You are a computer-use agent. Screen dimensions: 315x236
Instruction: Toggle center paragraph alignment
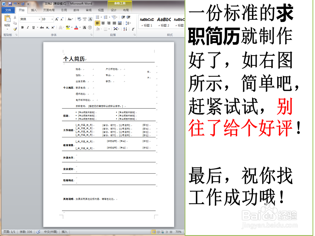click(103, 23)
